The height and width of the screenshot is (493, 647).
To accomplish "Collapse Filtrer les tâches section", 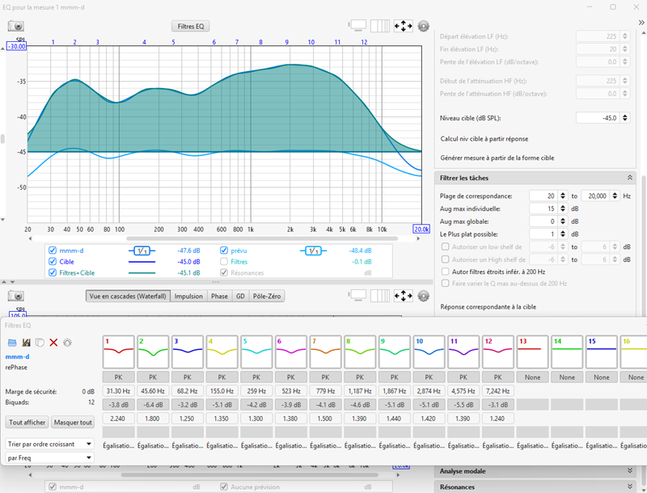I will pyautogui.click(x=630, y=178).
